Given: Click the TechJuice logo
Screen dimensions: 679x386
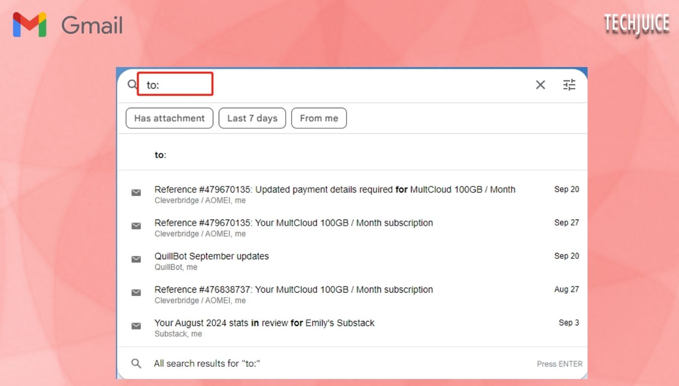Looking at the screenshot, I should click(x=637, y=23).
